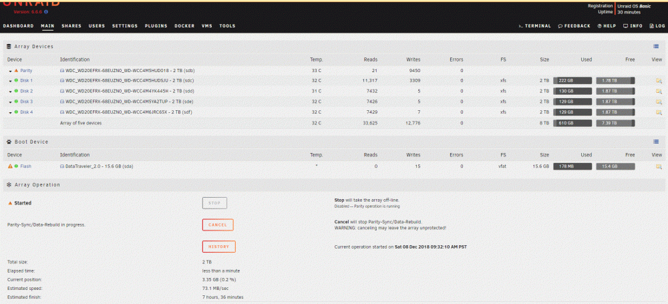Click the Unraid OS Basic registration text
668x304 pixels.
[635, 6]
